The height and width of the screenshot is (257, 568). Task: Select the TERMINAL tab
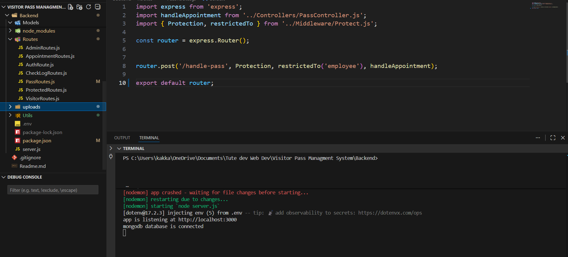(149, 138)
